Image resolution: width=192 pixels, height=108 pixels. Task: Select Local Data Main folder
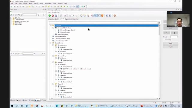coord(19,19)
